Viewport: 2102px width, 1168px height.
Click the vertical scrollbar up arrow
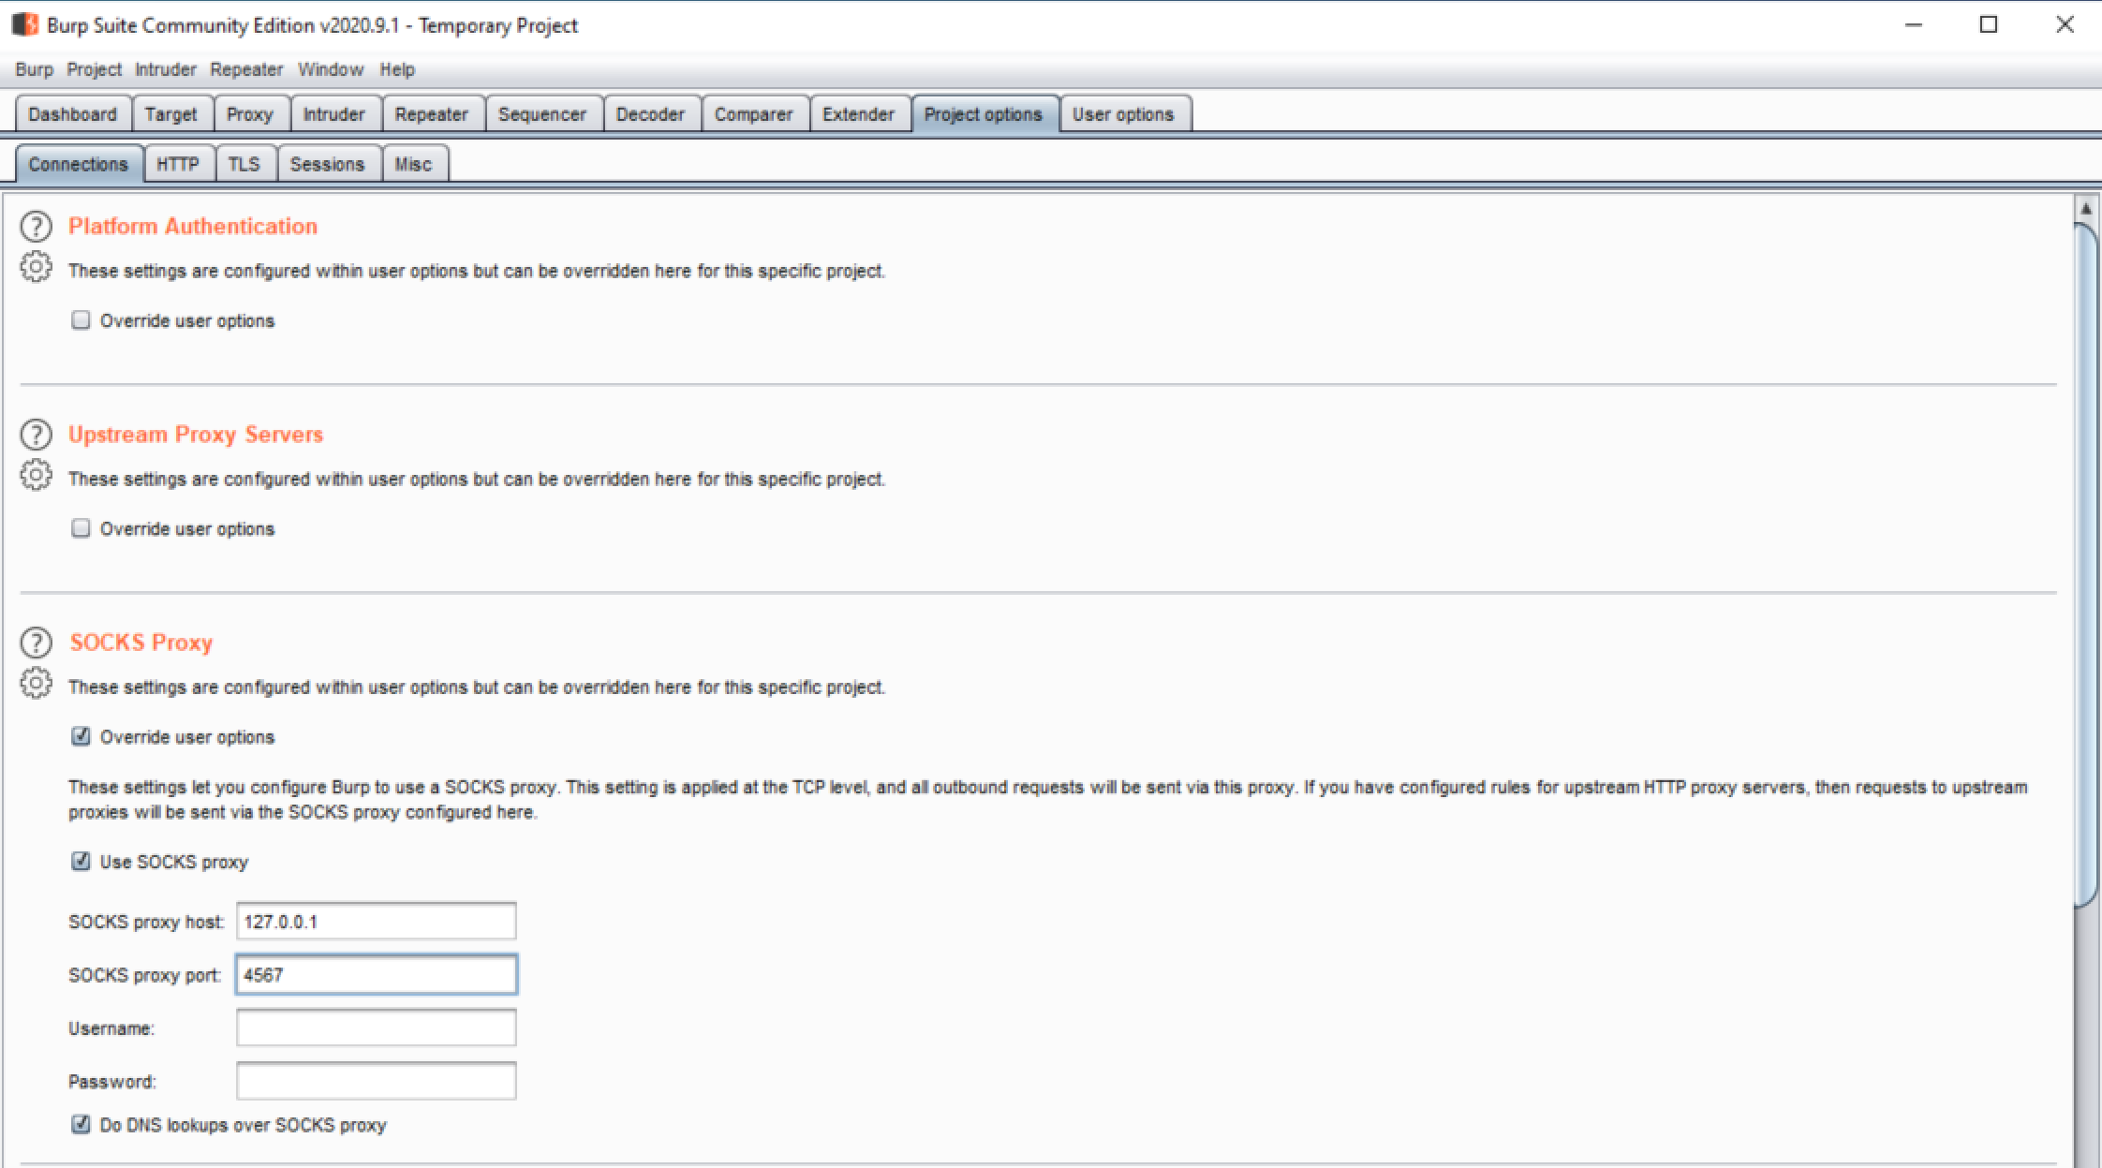pyautogui.click(x=2086, y=208)
